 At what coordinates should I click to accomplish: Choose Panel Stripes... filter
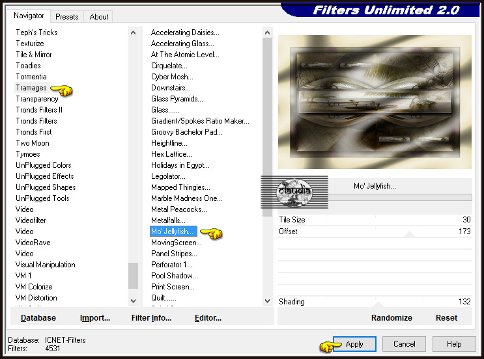174,254
